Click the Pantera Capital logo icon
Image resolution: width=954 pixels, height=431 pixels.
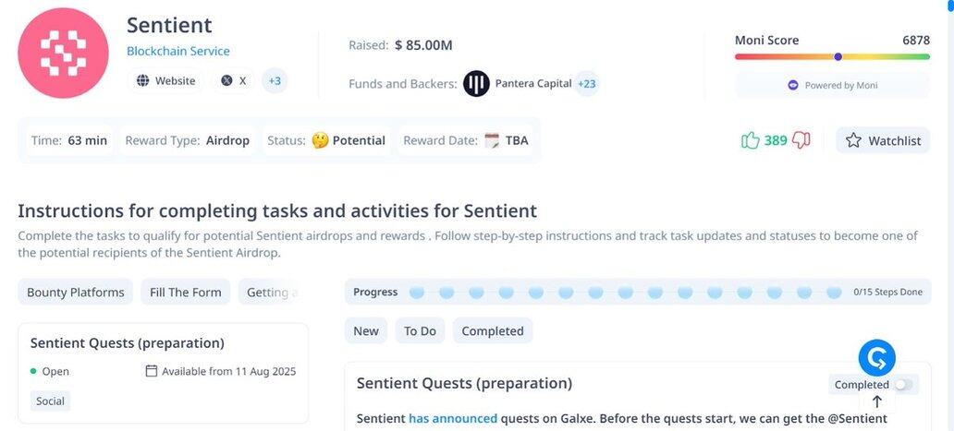click(x=476, y=84)
